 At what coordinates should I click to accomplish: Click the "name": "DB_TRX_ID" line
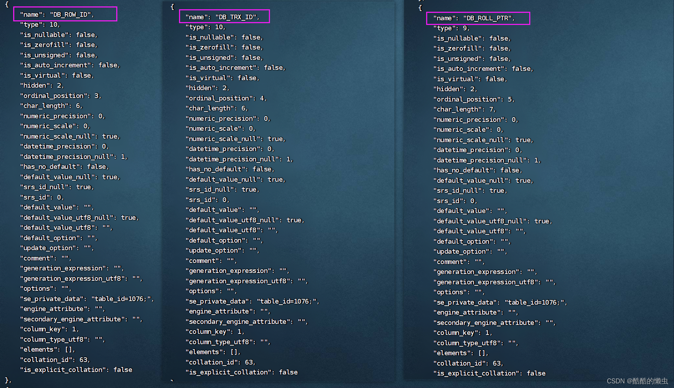tap(223, 17)
